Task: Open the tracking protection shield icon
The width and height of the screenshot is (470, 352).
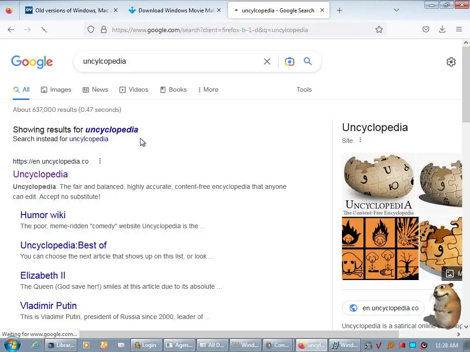Action: pos(91,30)
